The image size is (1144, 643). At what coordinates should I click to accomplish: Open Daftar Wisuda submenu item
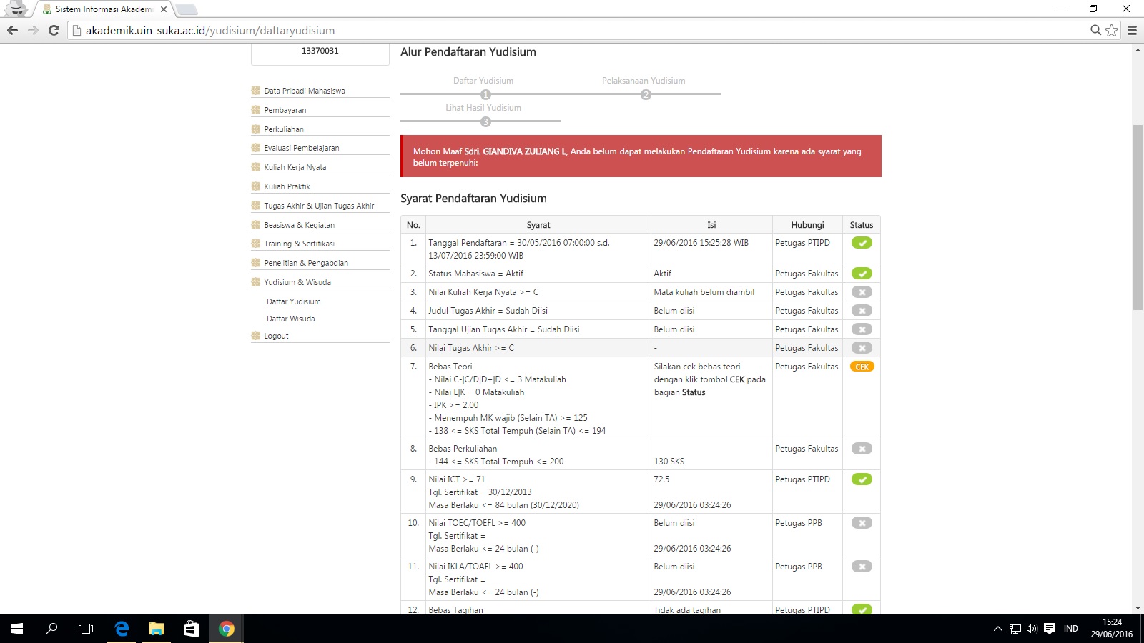coord(290,319)
